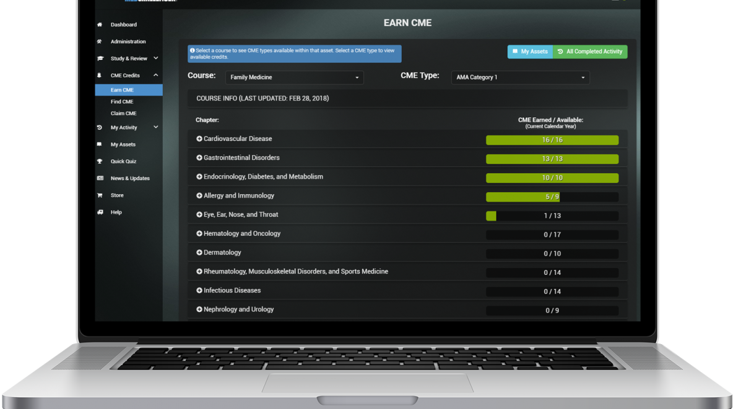Click the Dashboard home icon
Screen dimensions: 733x409
pos(100,25)
